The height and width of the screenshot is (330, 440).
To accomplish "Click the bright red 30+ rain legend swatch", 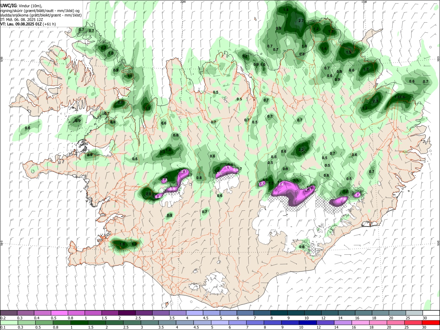I will 431,322.
